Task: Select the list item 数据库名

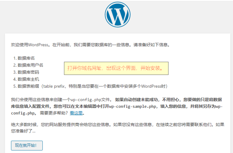Action: [x=26, y=58]
